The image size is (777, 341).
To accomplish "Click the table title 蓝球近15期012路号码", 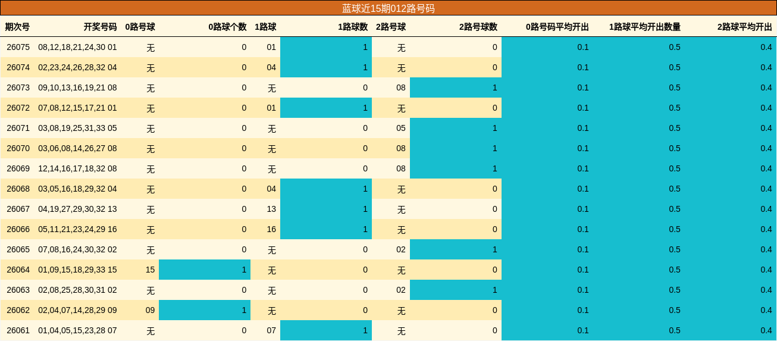I will coord(388,8).
